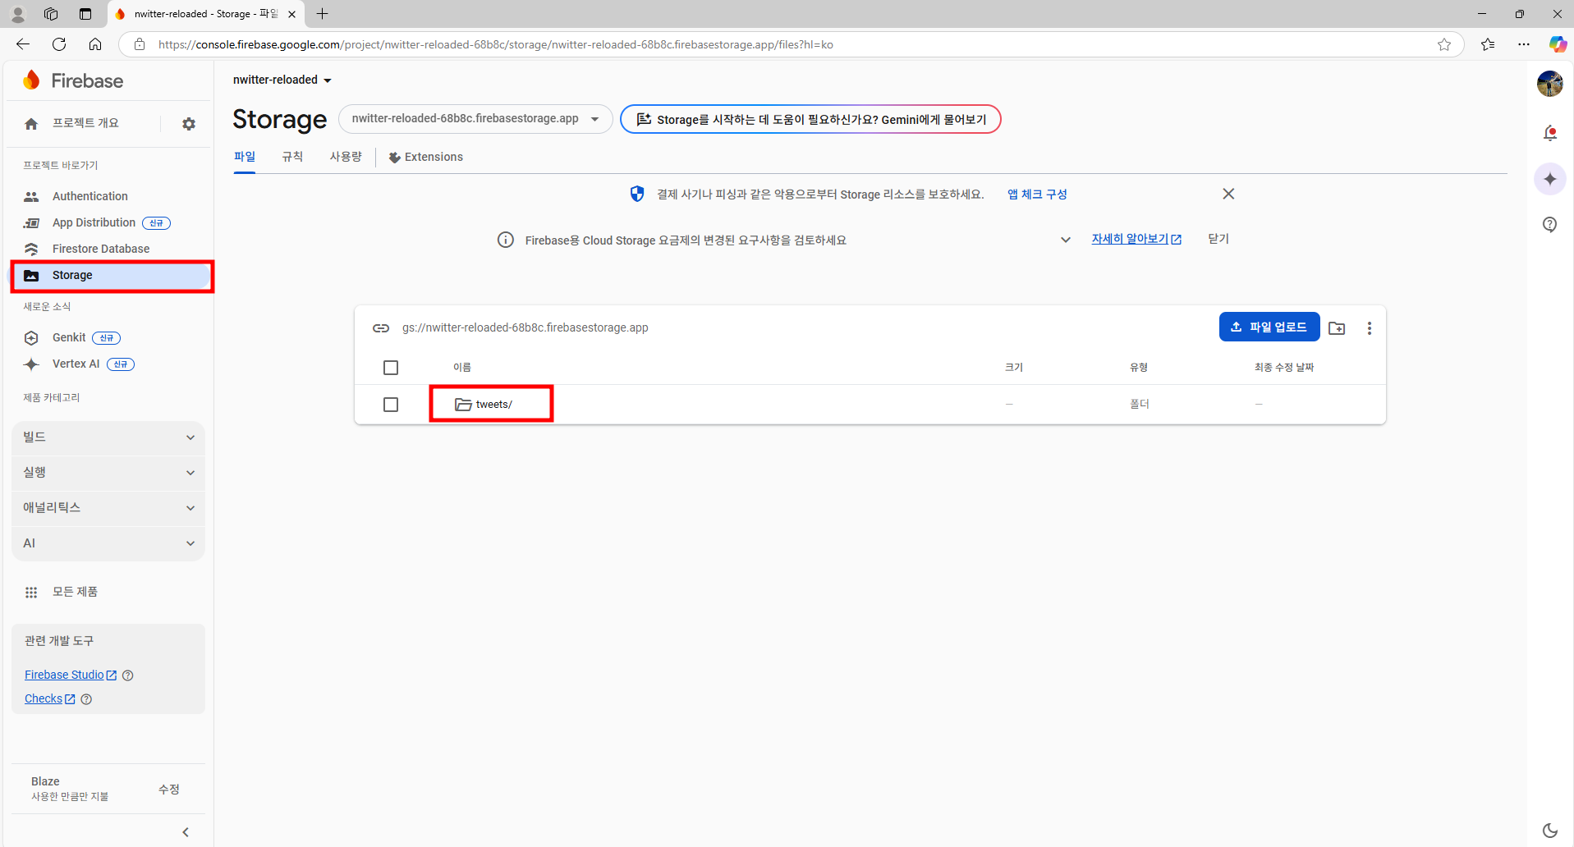The width and height of the screenshot is (1574, 847).
Task: Open the Gemini sparkle side panel
Action: [1550, 179]
